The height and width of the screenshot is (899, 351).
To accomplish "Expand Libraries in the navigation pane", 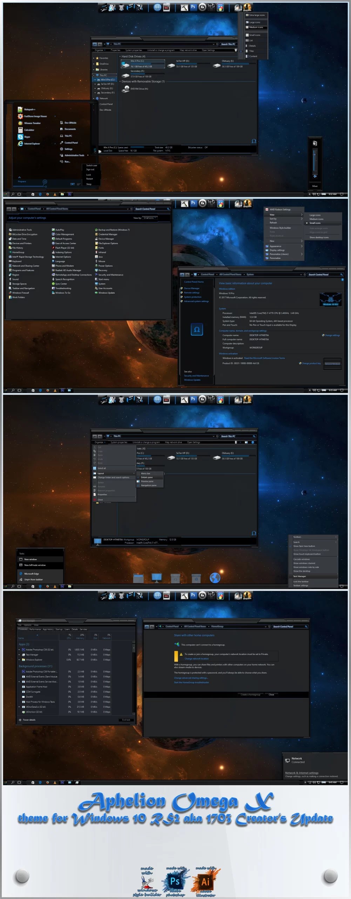I will [94, 70].
